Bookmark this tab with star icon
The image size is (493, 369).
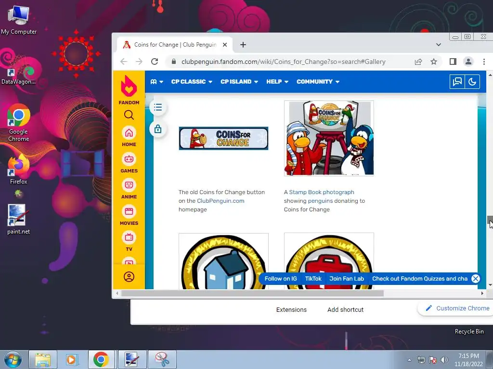pyautogui.click(x=434, y=62)
